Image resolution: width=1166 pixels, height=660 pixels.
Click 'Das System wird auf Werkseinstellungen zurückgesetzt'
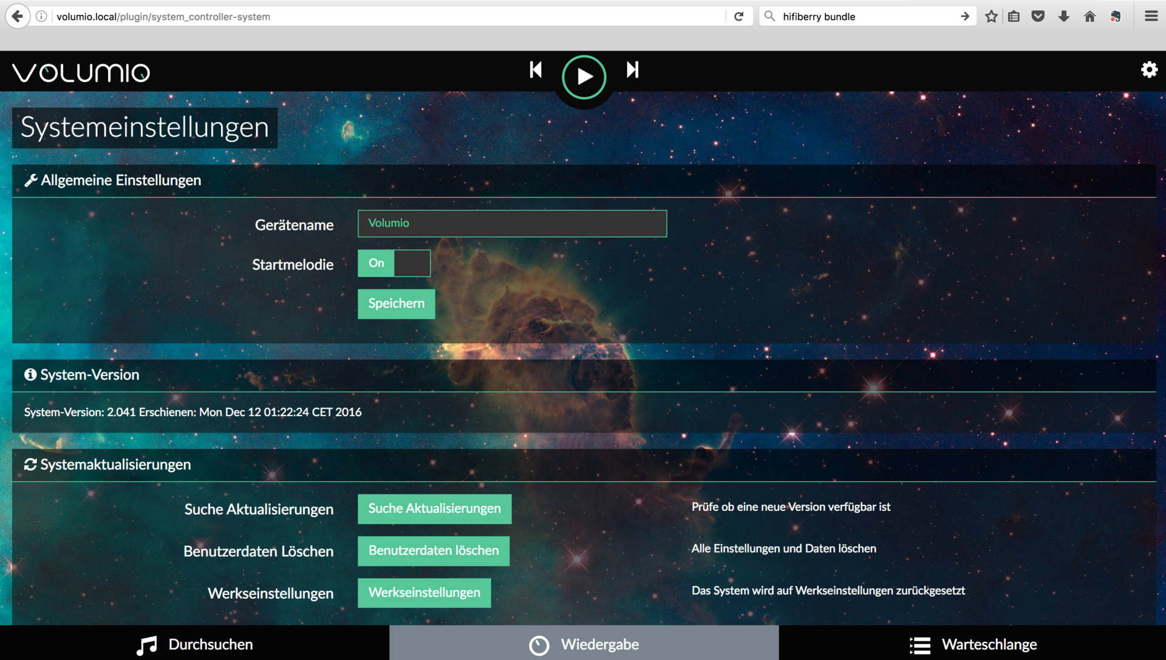point(828,591)
